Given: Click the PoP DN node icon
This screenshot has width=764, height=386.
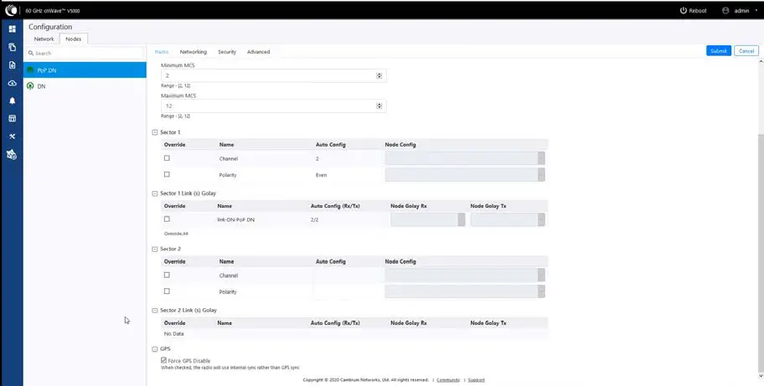Looking at the screenshot, I should click(30, 70).
